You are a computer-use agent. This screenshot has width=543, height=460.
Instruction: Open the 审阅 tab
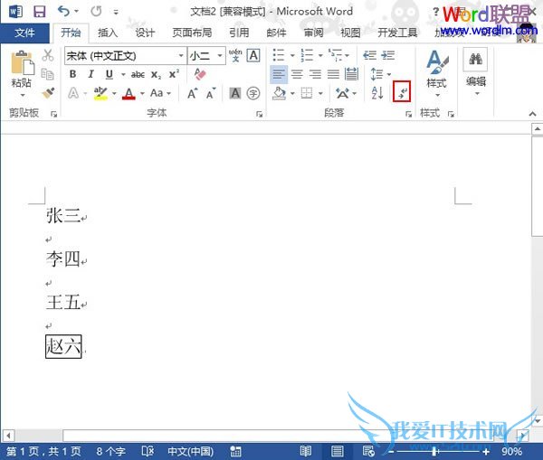coord(313,33)
